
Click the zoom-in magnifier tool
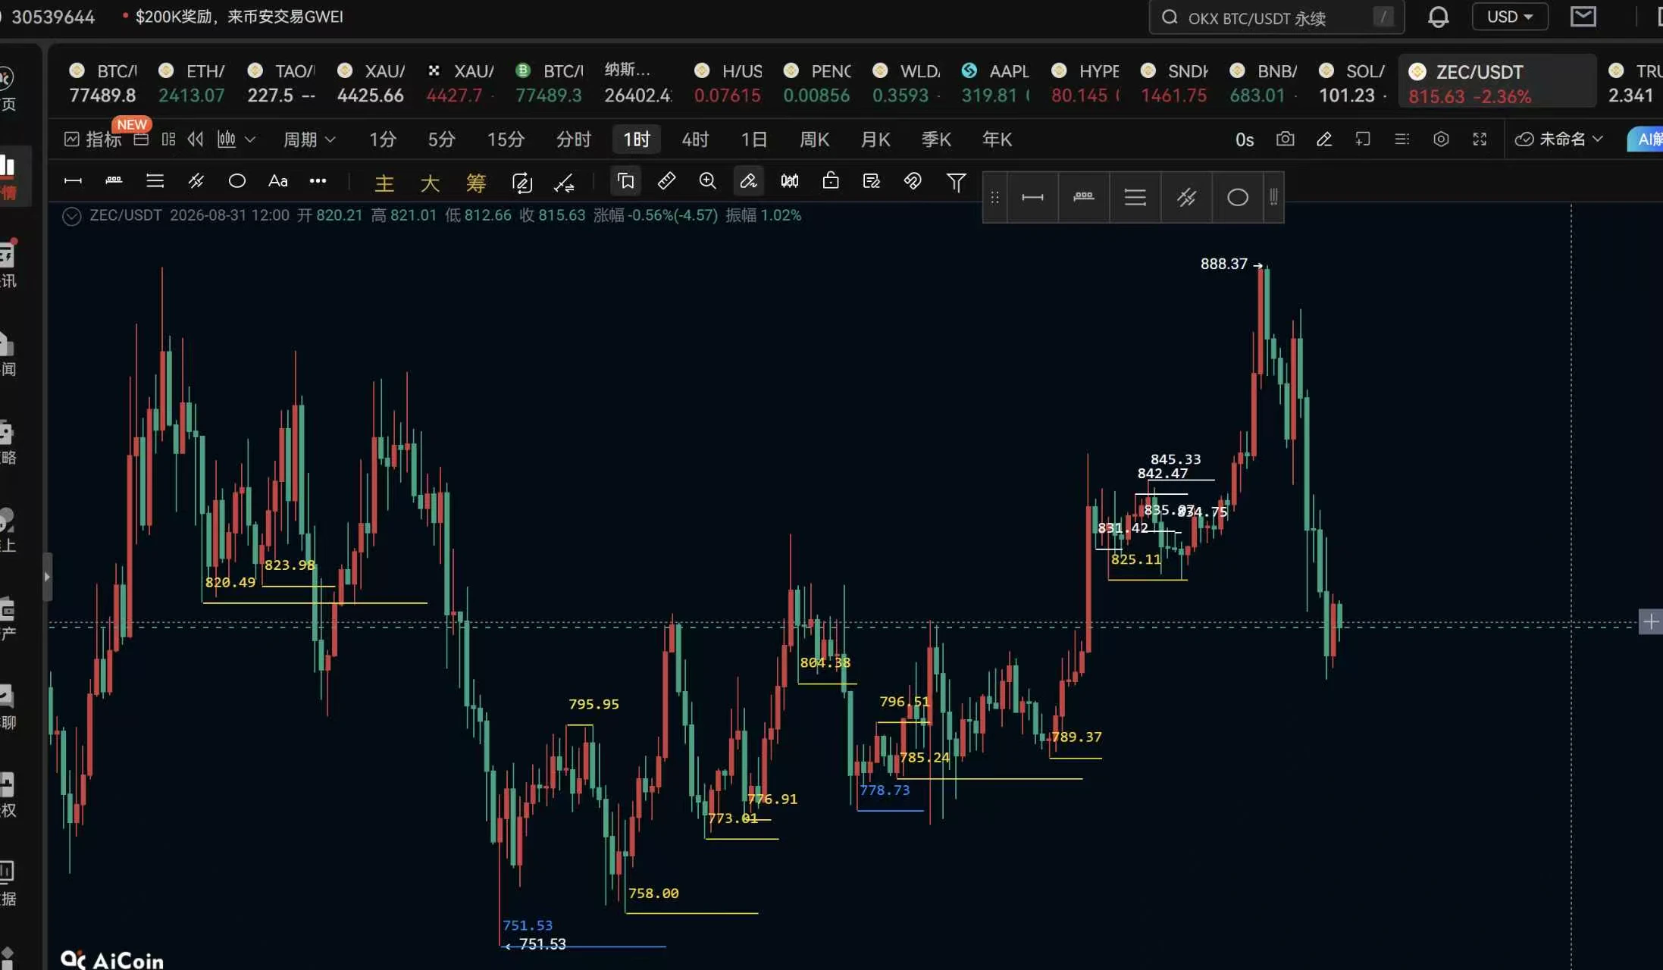[707, 181]
